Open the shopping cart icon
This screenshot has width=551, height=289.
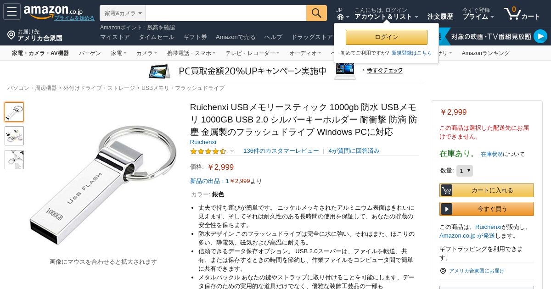[512, 13]
